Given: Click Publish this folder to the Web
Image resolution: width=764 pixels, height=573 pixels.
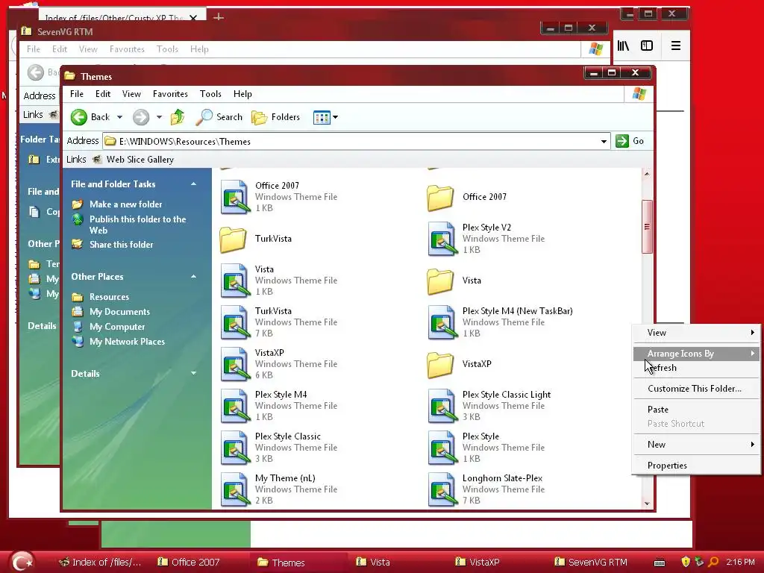Looking at the screenshot, I should (x=137, y=225).
